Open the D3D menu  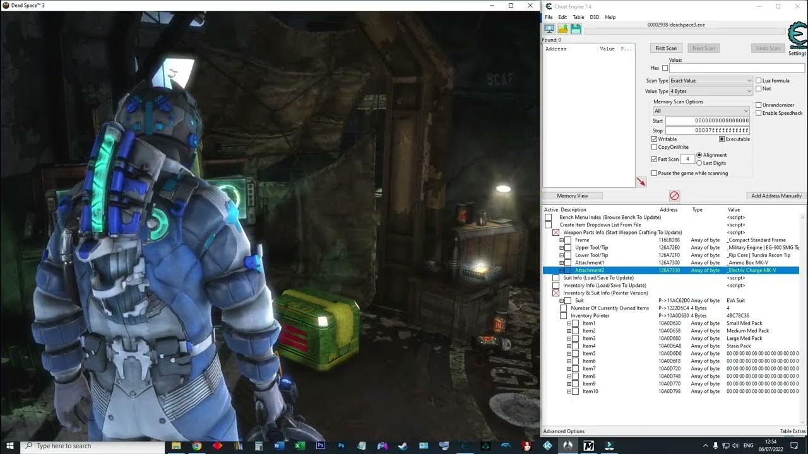coord(595,17)
